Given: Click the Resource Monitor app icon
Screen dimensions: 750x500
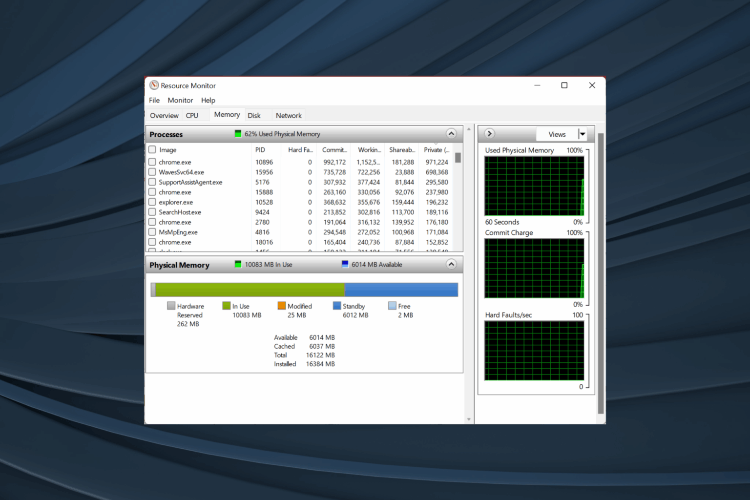Looking at the screenshot, I should coord(154,85).
